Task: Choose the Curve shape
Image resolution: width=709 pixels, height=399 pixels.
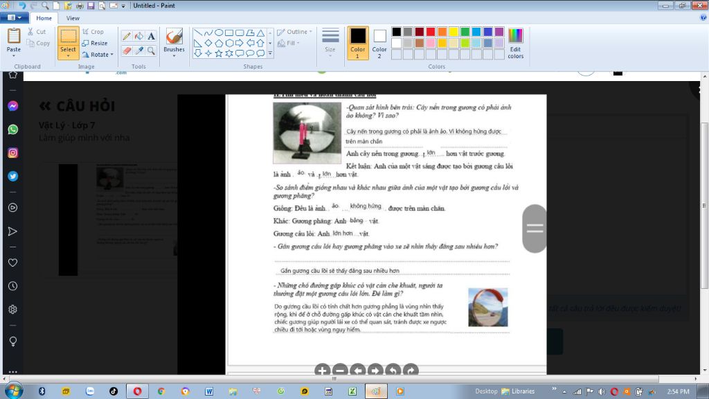Action: click(208, 33)
